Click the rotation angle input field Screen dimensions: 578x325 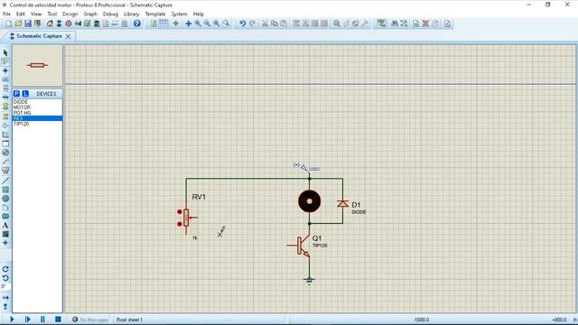click(5, 286)
